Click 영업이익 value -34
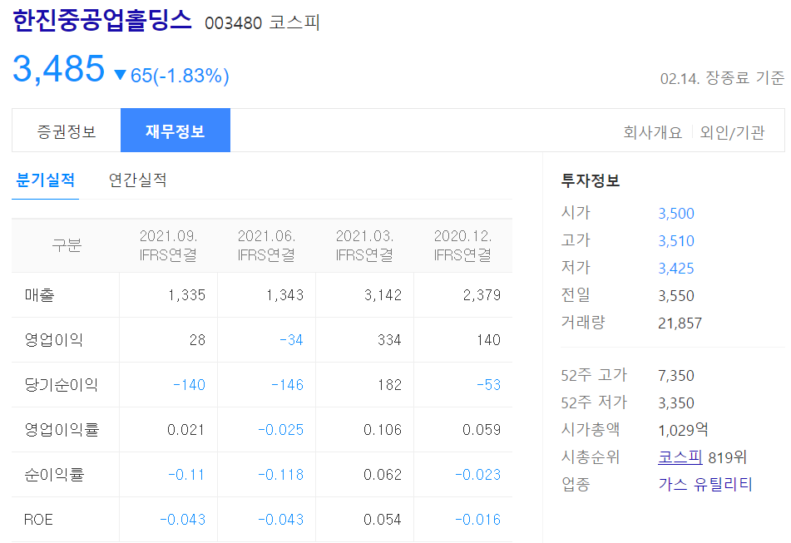Screen dimensions: 791x543 click(x=292, y=340)
